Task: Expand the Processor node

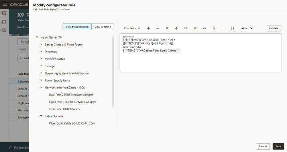Action: [x=41, y=52]
